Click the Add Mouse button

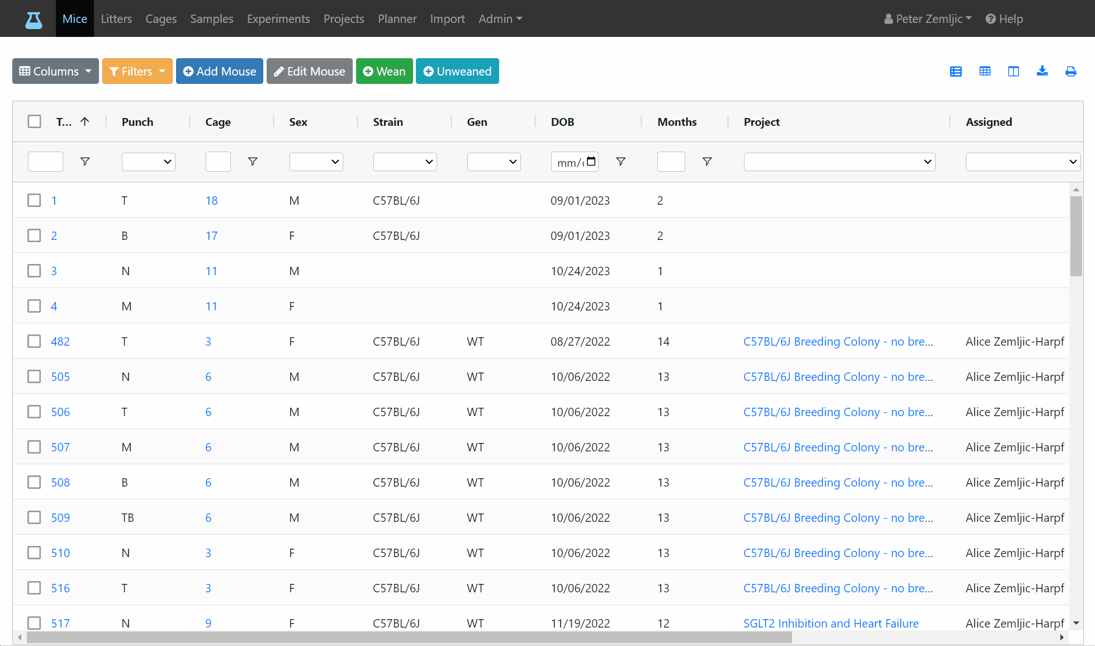pos(220,71)
